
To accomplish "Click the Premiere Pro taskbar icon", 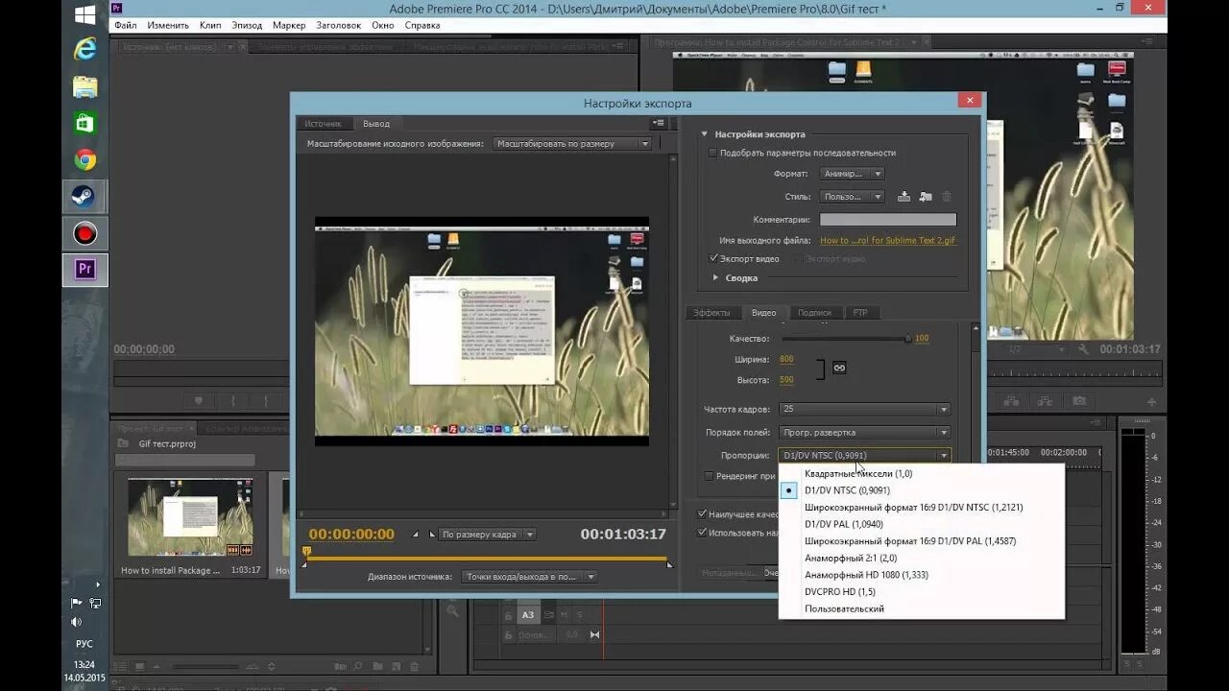I will click(x=85, y=270).
